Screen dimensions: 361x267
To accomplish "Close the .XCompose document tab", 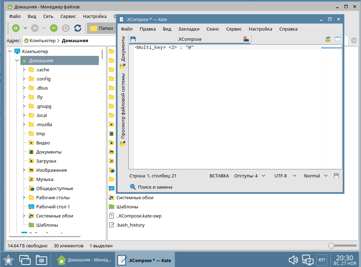I will (246, 39).
